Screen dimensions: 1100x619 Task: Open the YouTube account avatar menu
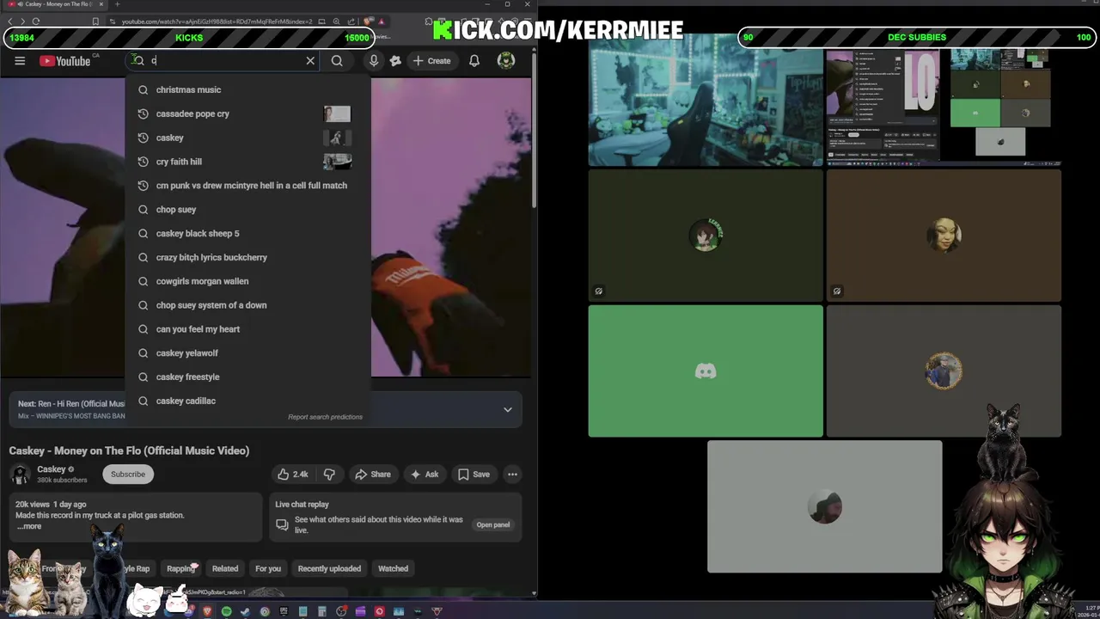click(506, 60)
